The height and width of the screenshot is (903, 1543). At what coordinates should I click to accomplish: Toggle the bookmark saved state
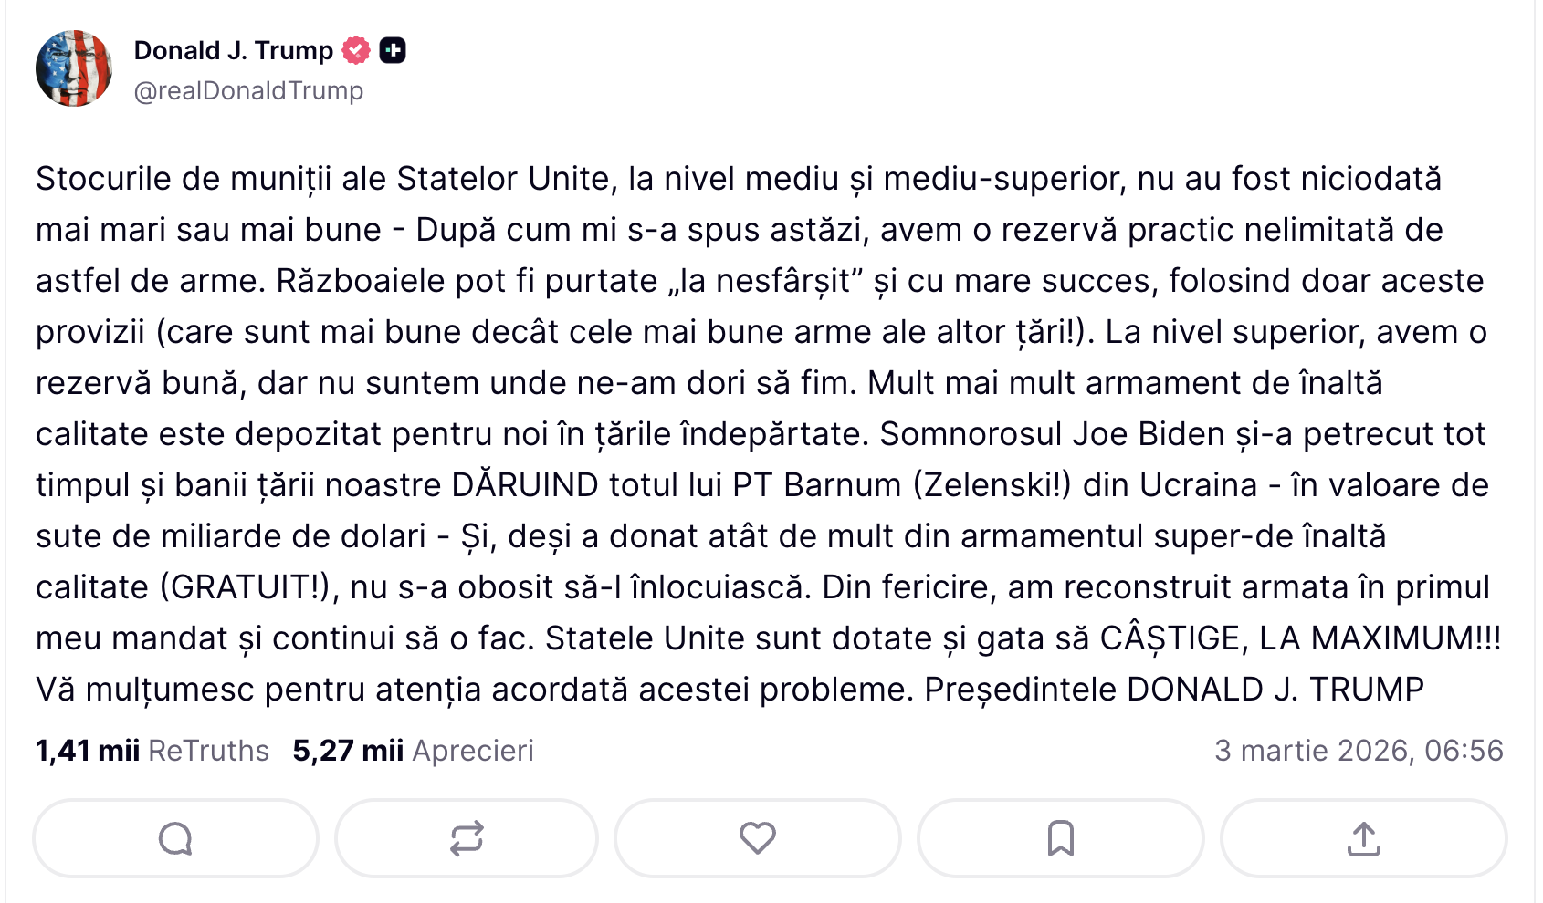(x=1059, y=837)
